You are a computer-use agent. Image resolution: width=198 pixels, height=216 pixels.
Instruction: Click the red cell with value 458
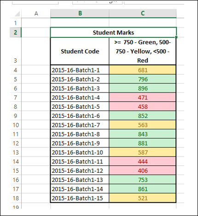[142, 106]
